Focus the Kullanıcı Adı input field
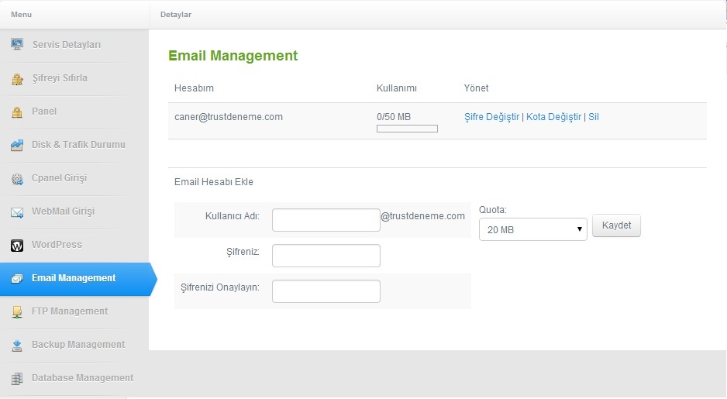Viewport: 727px width, 399px height. pyautogui.click(x=326, y=220)
